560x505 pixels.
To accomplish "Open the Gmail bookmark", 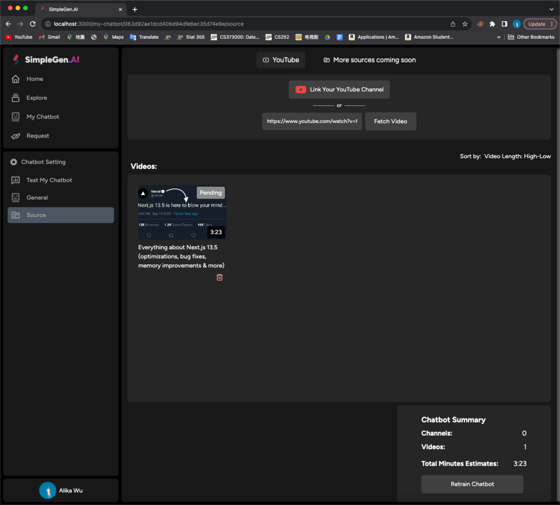I will tap(49, 37).
